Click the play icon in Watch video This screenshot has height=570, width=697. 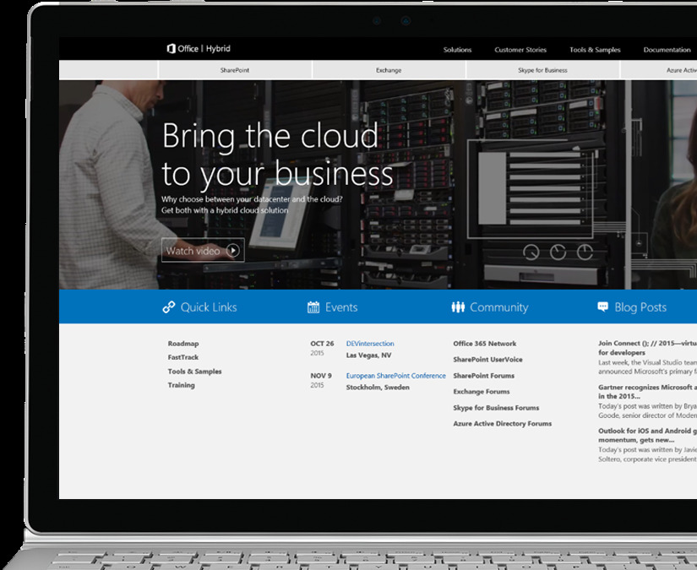pos(233,251)
